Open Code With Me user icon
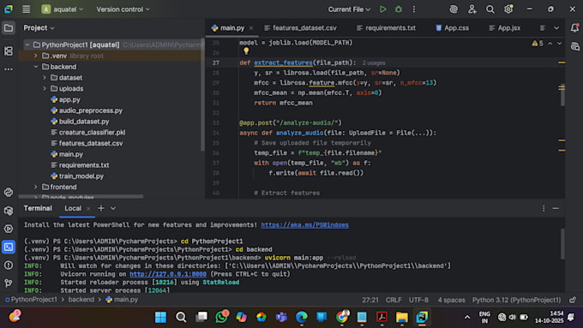The image size is (583, 328). coord(472,9)
